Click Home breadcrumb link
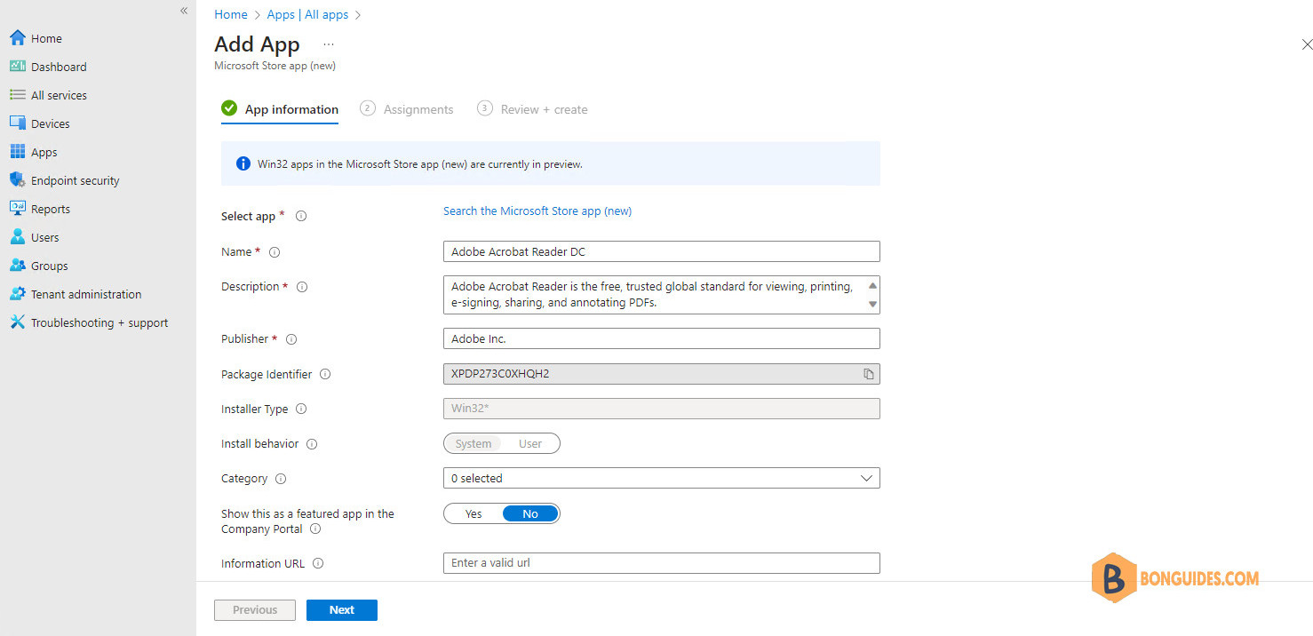The width and height of the screenshot is (1313, 636). coord(231,14)
